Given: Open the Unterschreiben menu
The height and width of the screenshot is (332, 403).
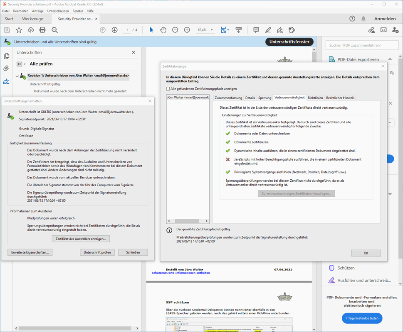Looking at the screenshot, I should click(58, 11).
